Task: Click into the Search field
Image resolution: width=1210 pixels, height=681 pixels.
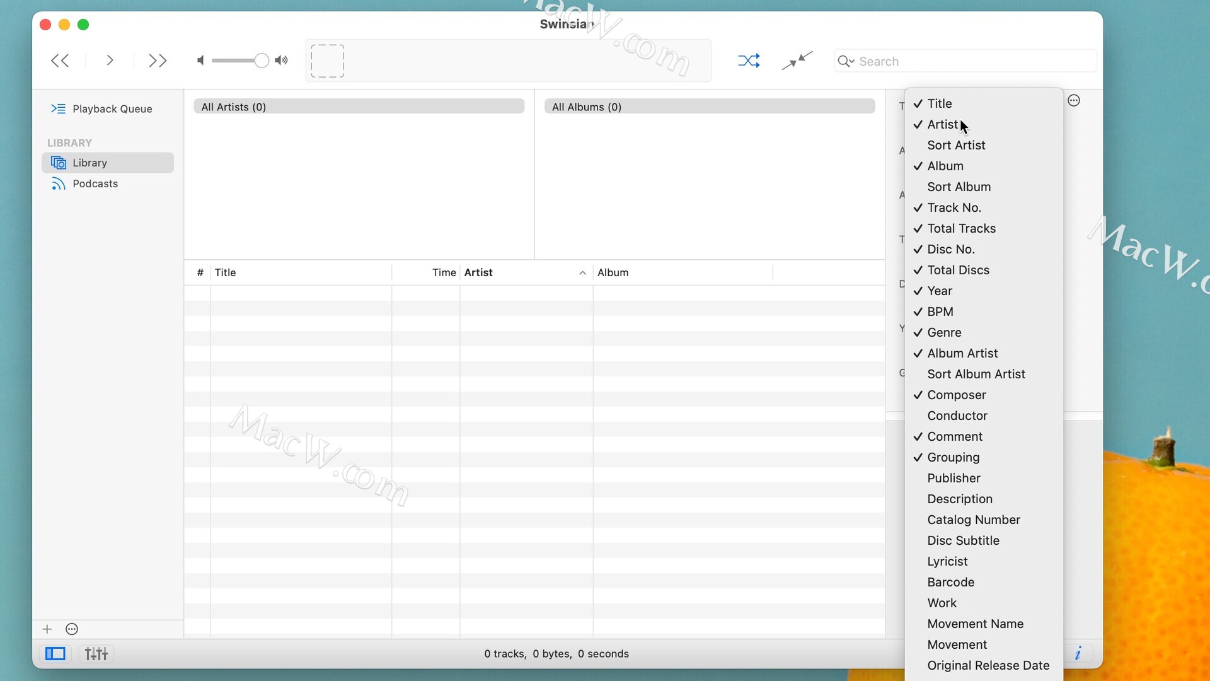Action: (965, 61)
